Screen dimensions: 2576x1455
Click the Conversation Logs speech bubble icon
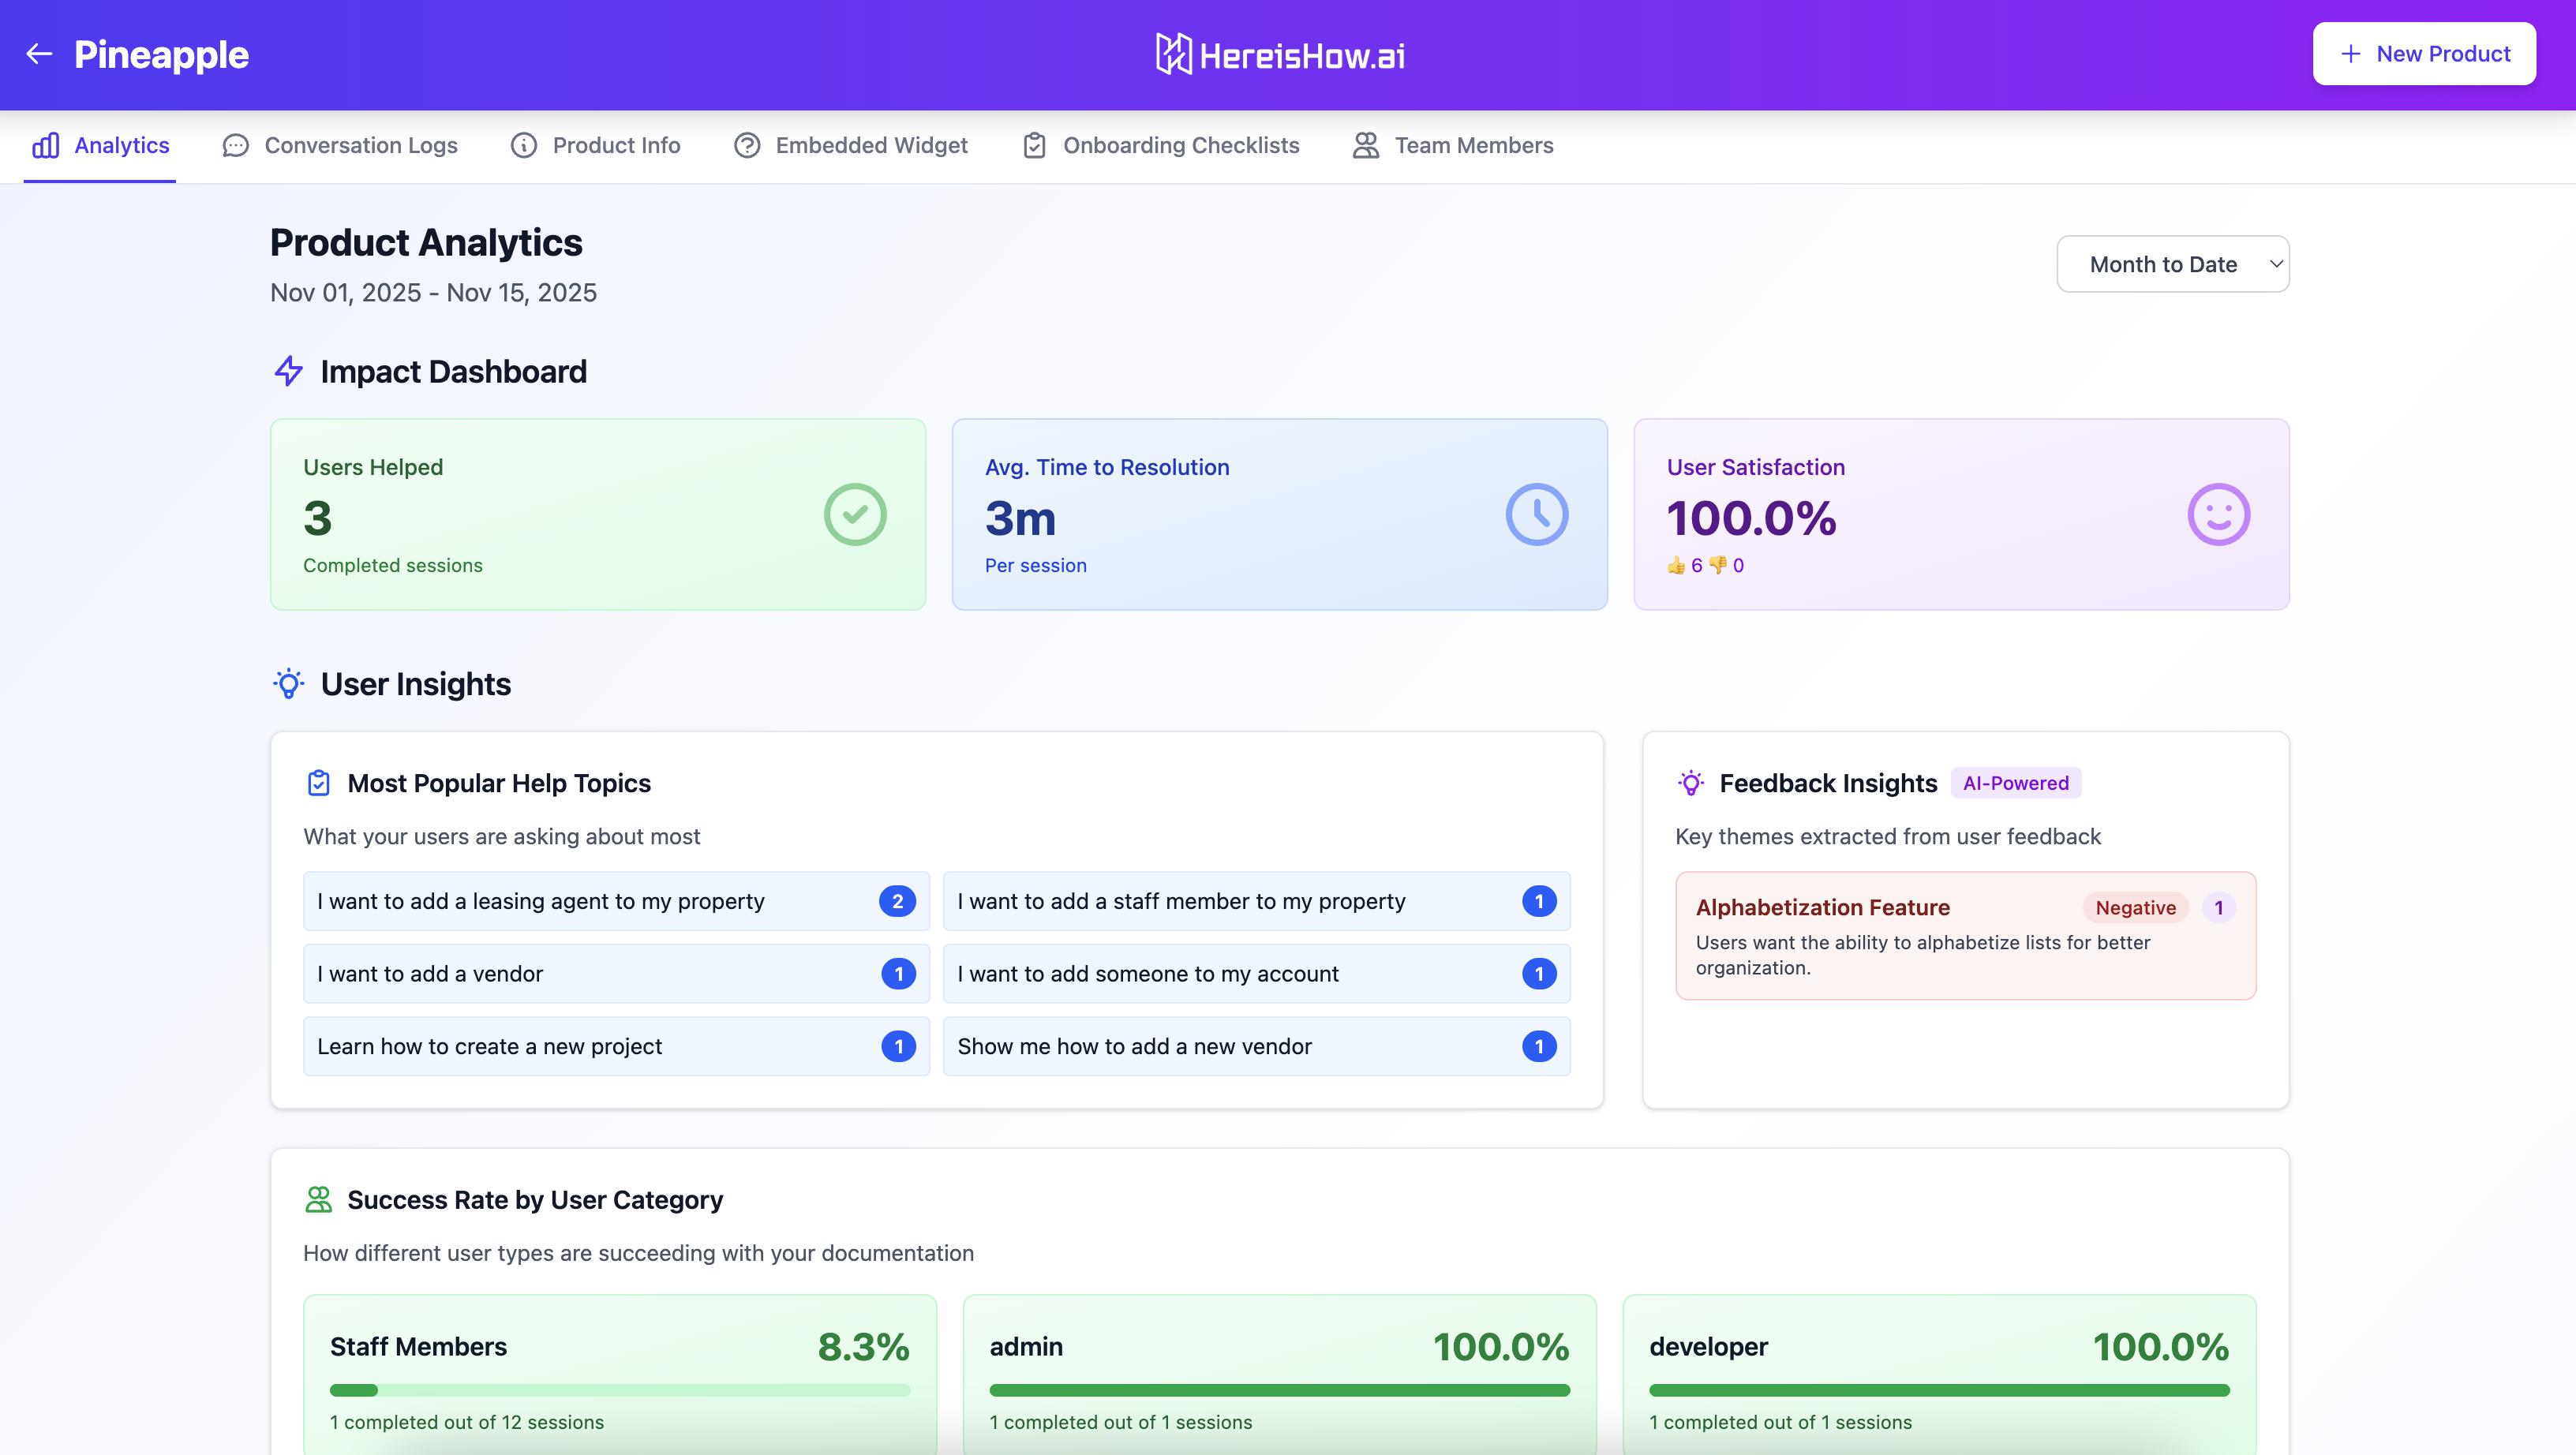click(x=234, y=145)
